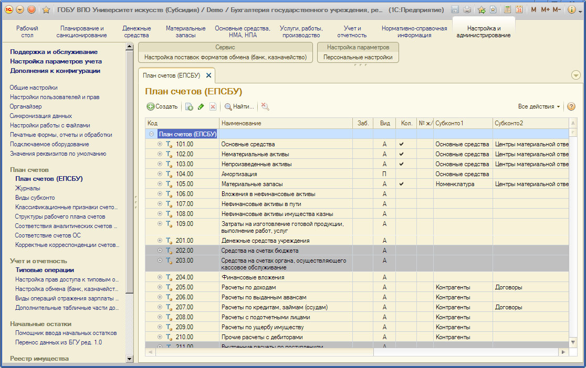Click the calculator icon in title bar
Screen dimensions: 586x368
point(508,10)
